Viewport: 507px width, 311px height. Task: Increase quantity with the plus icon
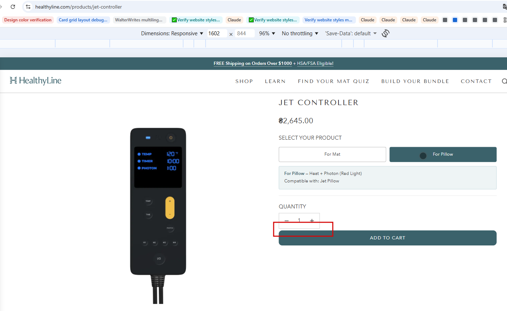pyautogui.click(x=312, y=221)
